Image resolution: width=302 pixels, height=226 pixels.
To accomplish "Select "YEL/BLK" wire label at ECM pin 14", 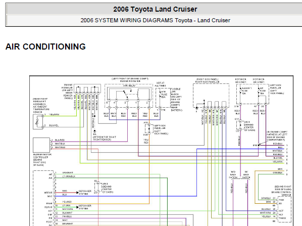I will pyautogui.click(x=266, y=216).
